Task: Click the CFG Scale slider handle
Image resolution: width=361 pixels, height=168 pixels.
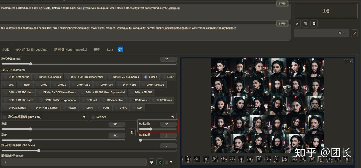Action: (x=39, y=151)
